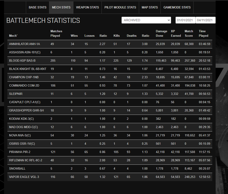Click Piranha kills value 105

pos(116,152)
